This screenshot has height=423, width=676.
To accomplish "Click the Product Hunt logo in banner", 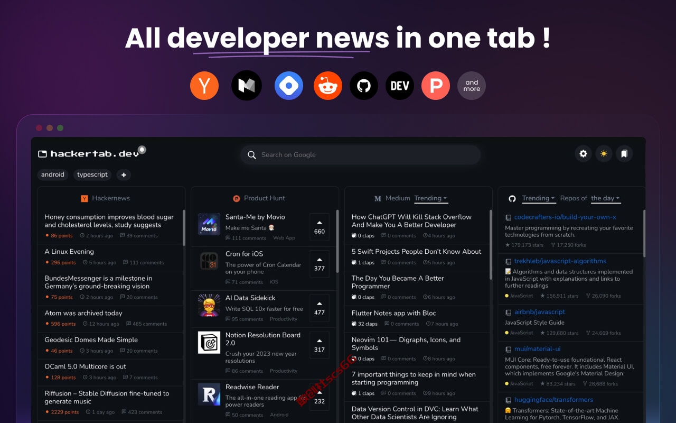I will coord(436,85).
